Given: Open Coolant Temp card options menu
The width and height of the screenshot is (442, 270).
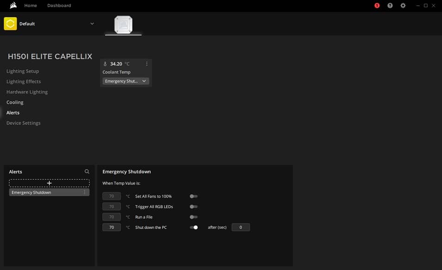Looking at the screenshot, I should coord(147,64).
